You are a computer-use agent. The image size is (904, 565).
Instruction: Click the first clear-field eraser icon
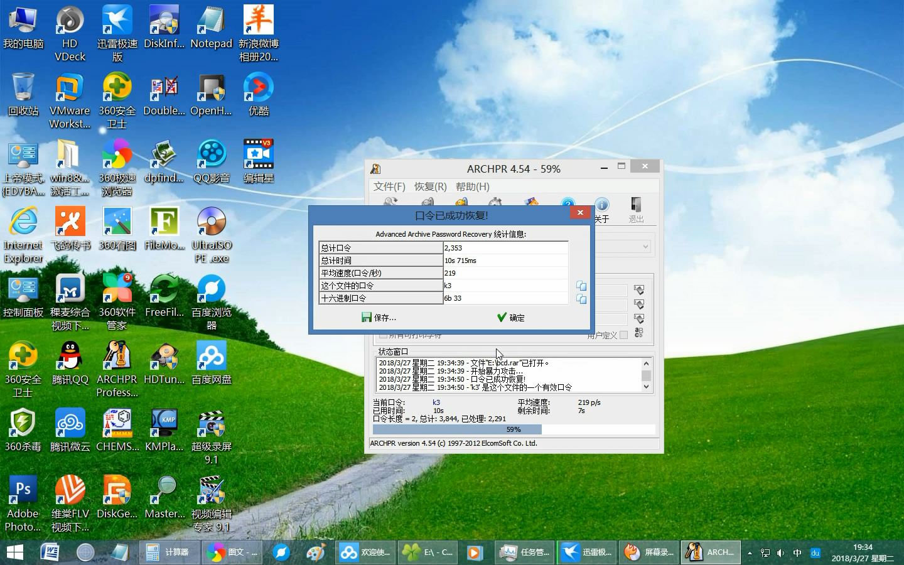[x=639, y=290]
